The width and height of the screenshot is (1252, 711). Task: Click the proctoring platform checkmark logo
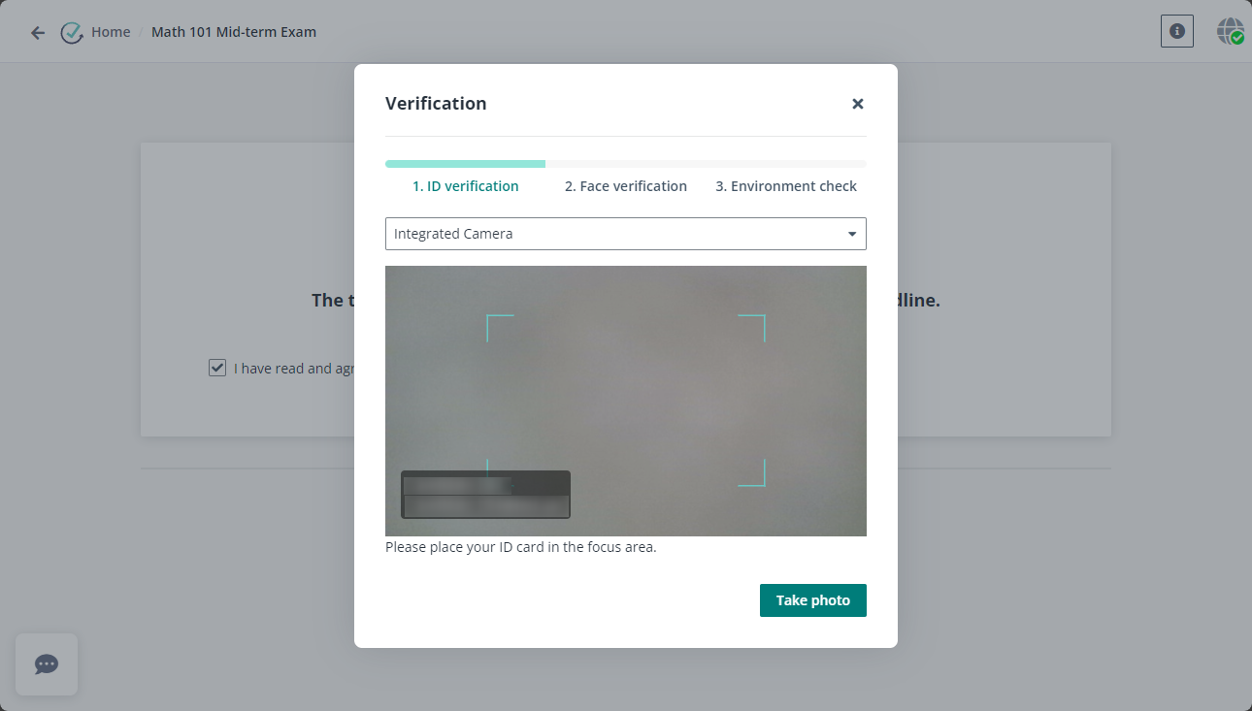tap(72, 31)
